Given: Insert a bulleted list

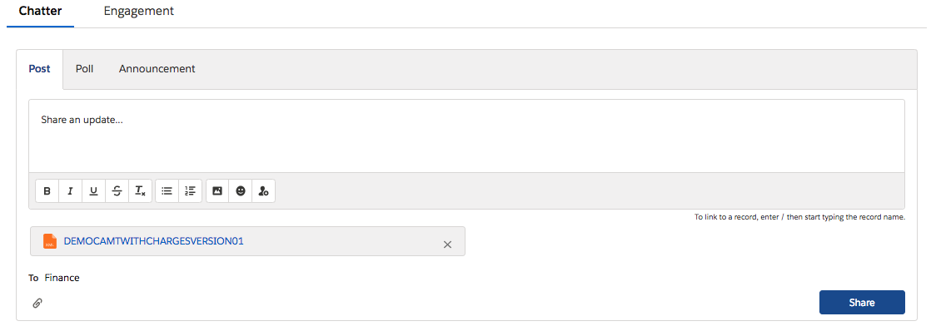Looking at the screenshot, I should coord(167,191).
